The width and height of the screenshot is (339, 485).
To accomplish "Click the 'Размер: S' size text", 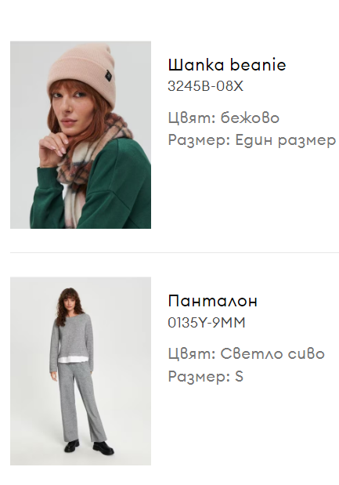I will click(206, 376).
